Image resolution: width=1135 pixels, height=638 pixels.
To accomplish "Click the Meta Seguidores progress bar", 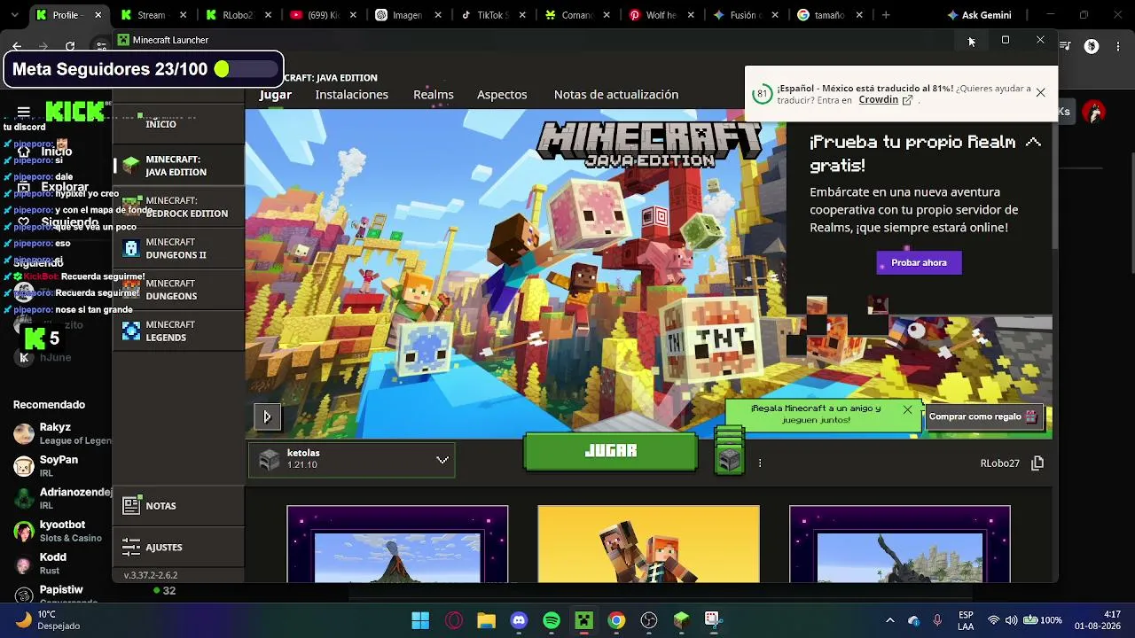I will point(245,69).
